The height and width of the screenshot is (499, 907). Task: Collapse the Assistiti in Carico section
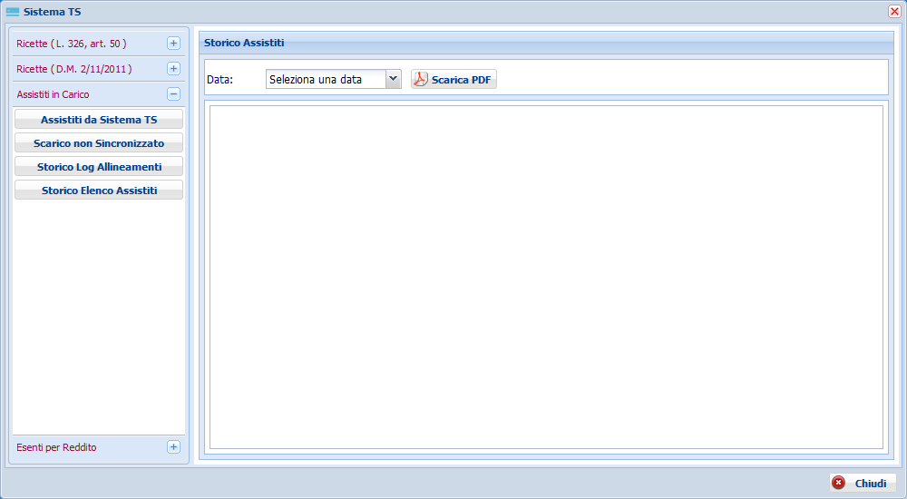click(x=173, y=94)
